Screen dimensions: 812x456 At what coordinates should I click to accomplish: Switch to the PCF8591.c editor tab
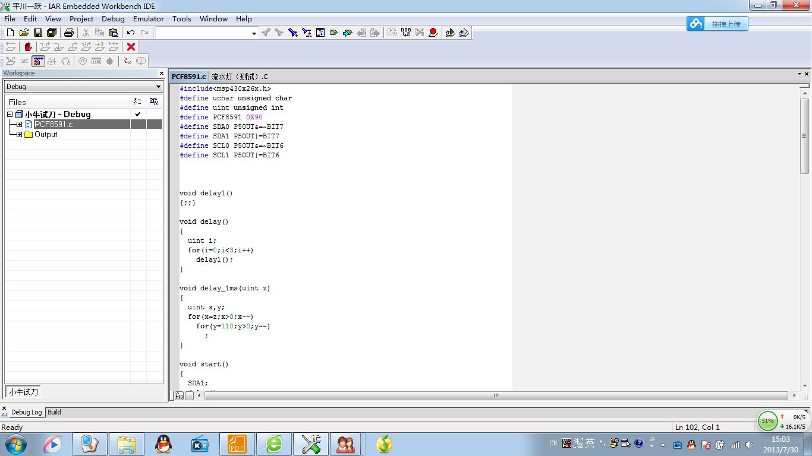coord(188,77)
